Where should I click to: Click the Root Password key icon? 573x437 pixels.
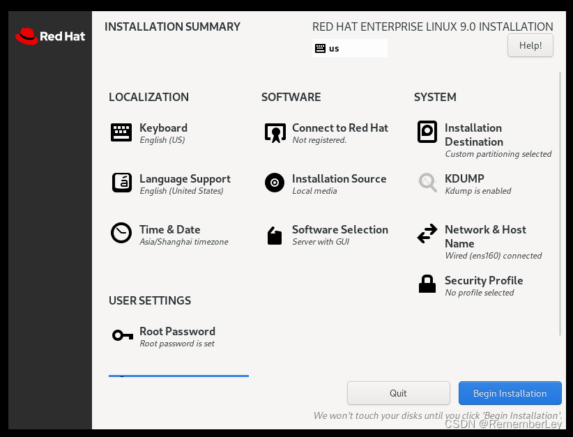point(123,335)
